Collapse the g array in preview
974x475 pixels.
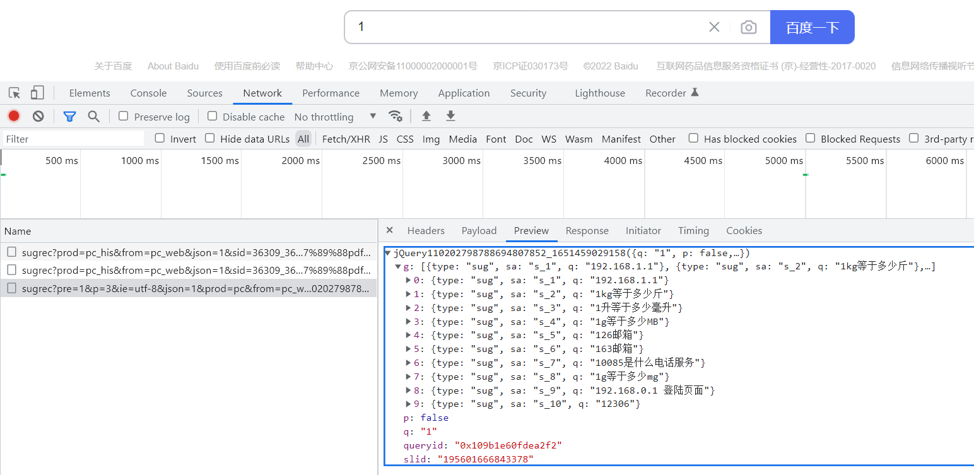(x=397, y=267)
